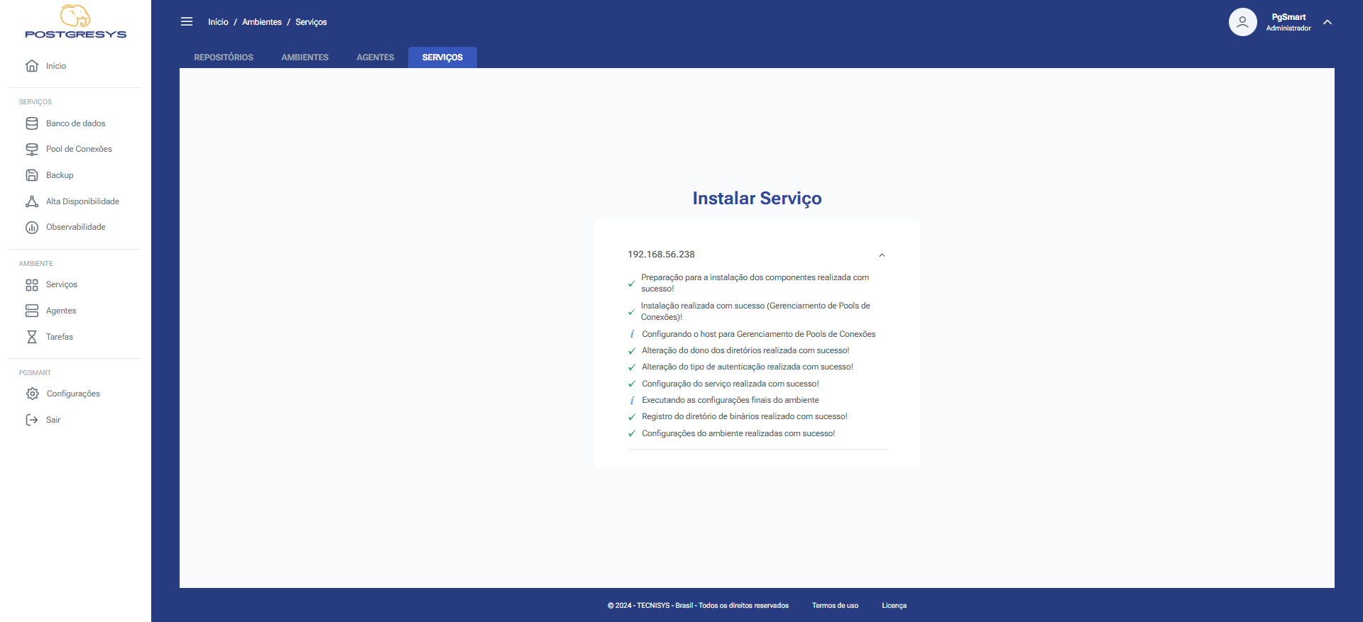Click 'Configurando o host para Gerenciamento' log line
The height and width of the screenshot is (622, 1363).
pos(758,334)
